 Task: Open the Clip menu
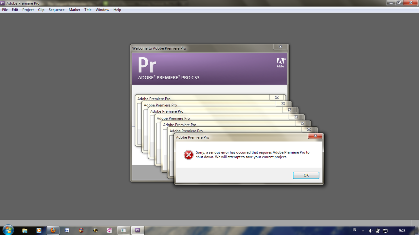coord(41,10)
